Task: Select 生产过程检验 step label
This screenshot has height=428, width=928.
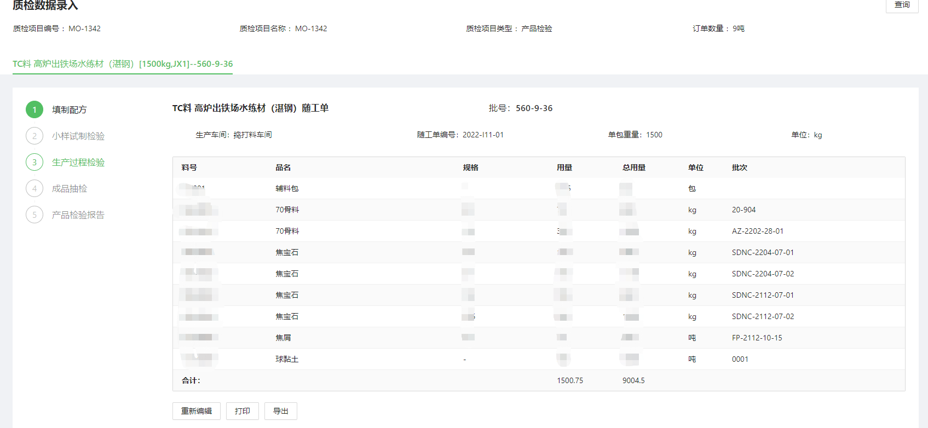Action: click(x=78, y=162)
